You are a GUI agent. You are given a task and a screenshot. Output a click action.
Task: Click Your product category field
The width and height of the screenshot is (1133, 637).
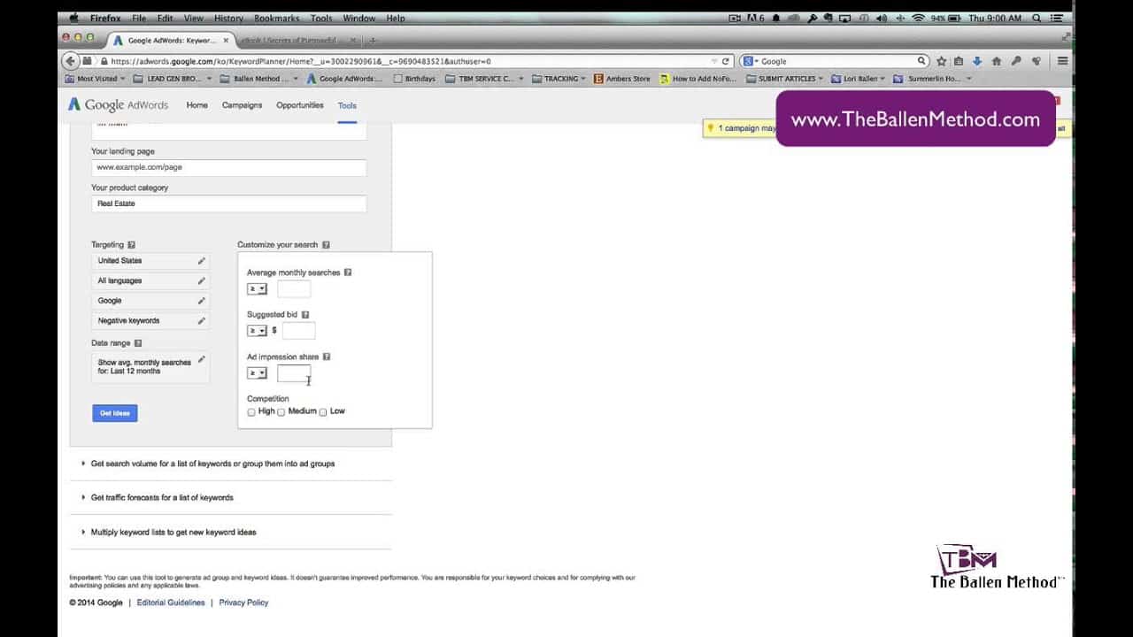(x=228, y=203)
